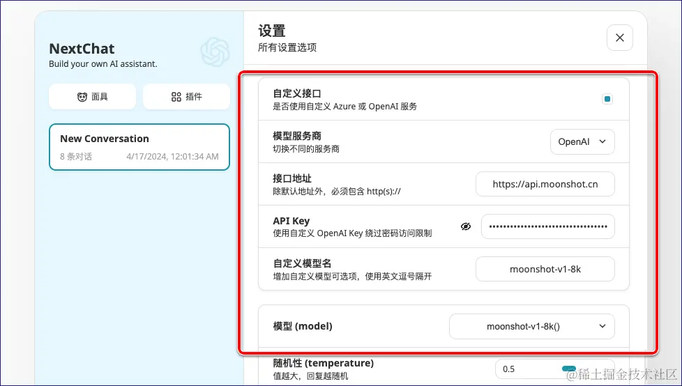Click the 所有设置选项 subtitle text
Image resolution: width=682 pixels, height=386 pixels.
tap(287, 47)
